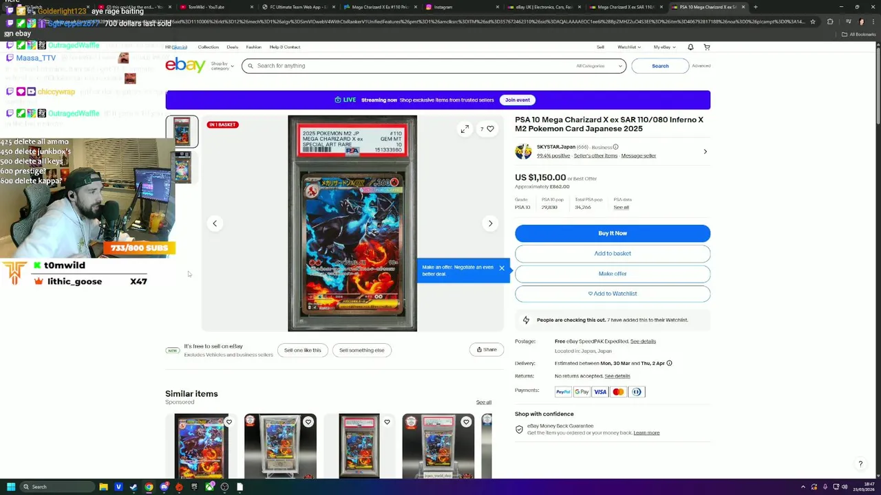
Task: Open postage See details link
Action: coord(643,341)
